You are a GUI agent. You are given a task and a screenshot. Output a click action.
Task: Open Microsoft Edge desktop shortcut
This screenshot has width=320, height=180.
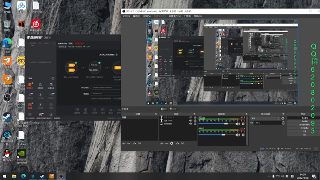pyautogui.click(x=7, y=46)
